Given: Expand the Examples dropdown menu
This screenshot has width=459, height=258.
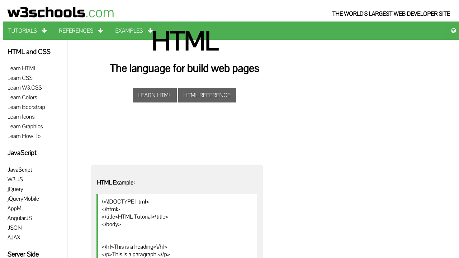Looking at the screenshot, I should click(x=133, y=31).
